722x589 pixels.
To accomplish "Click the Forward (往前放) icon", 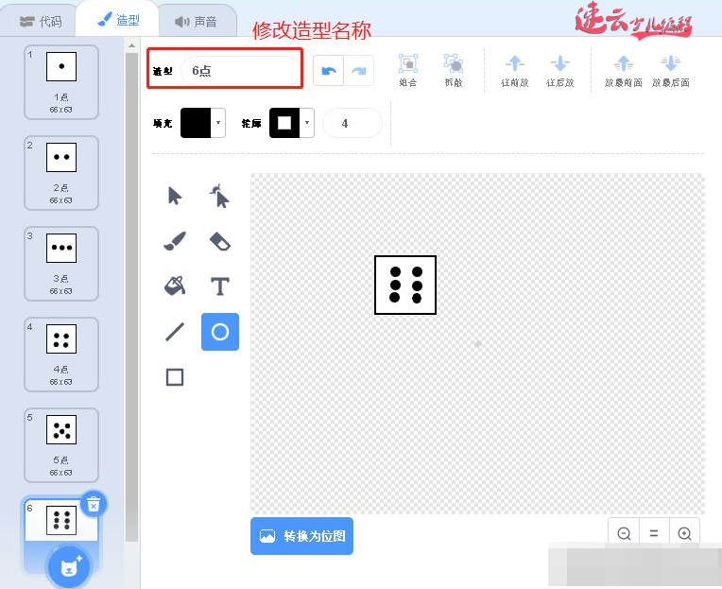I will (x=515, y=71).
